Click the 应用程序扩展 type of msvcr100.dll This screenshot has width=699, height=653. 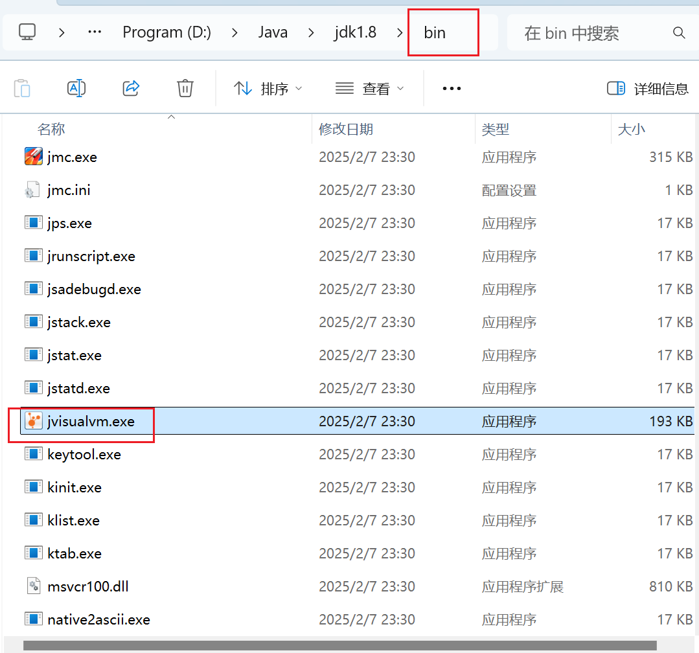(x=522, y=586)
